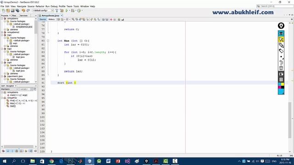The image size is (294, 165).
Task: Open the Windows Start menu
Action: (x=4, y=161)
